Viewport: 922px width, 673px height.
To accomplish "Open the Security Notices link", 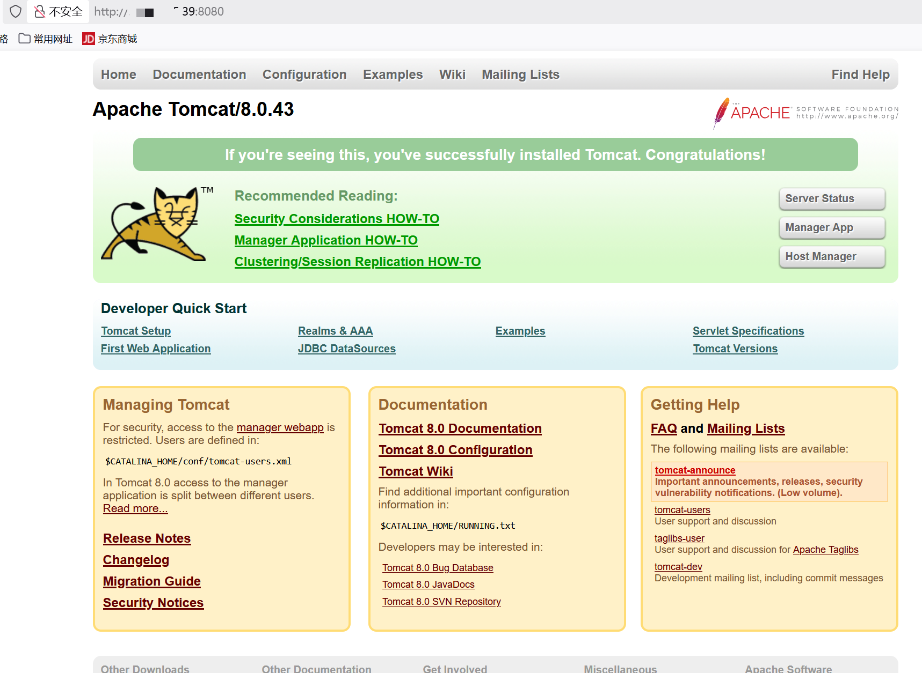I will click(153, 603).
